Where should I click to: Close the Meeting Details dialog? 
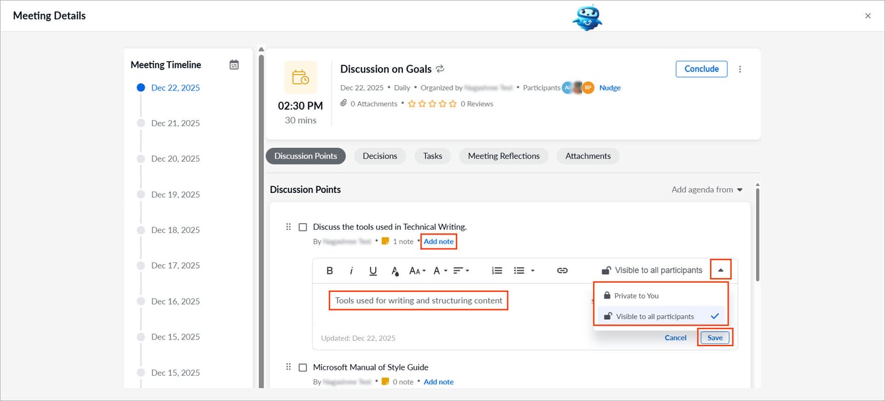pyautogui.click(x=868, y=16)
